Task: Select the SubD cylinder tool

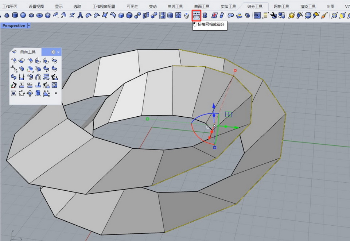Action: click(x=15, y=15)
